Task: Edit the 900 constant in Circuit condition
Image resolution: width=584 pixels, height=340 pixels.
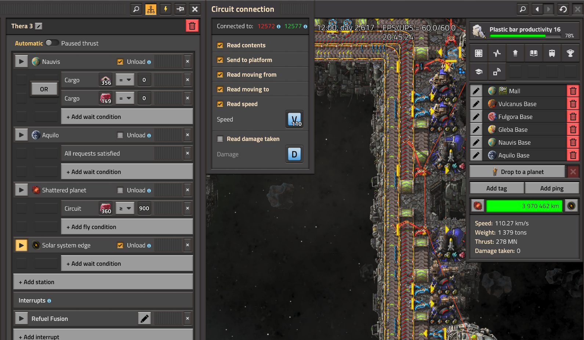Action: [x=144, y=208]
